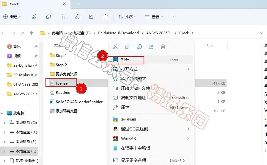This screenshot has width=267, height=165.
Task: Select the 更多免费资源 folder
Action: point(64,74)
